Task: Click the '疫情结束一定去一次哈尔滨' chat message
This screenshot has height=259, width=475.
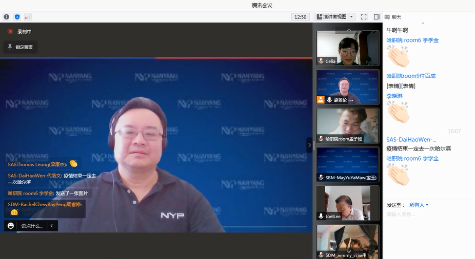Action: 419,148
